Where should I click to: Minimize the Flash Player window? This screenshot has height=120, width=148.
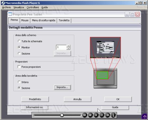click(136, 3)
